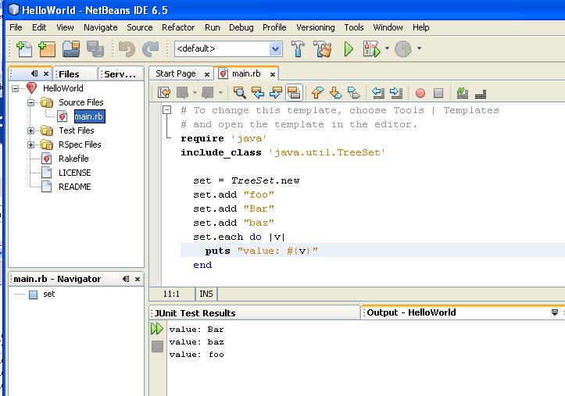Viewport: 565px width, 396px height.
Task: Click the Build Main Project hammer icon
Action: (298, 49)
